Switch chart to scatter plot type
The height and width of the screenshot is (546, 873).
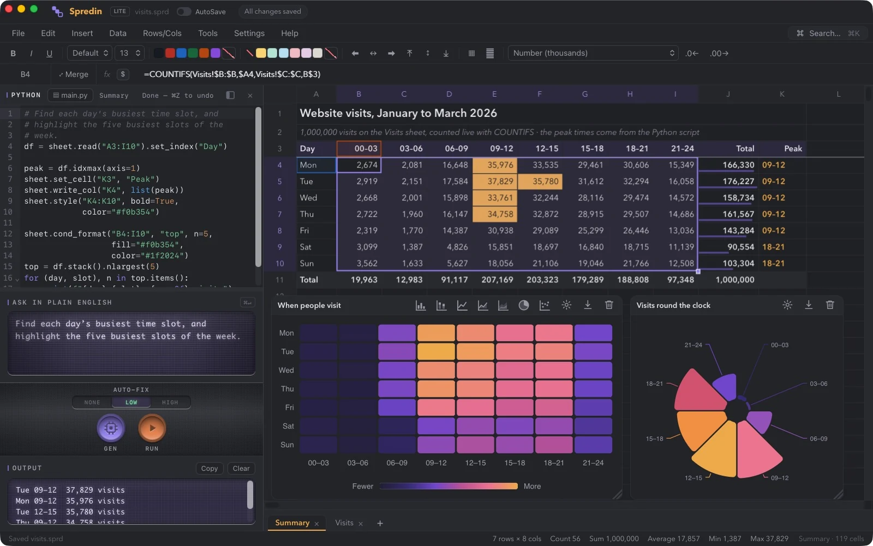(x=545, y=305)
